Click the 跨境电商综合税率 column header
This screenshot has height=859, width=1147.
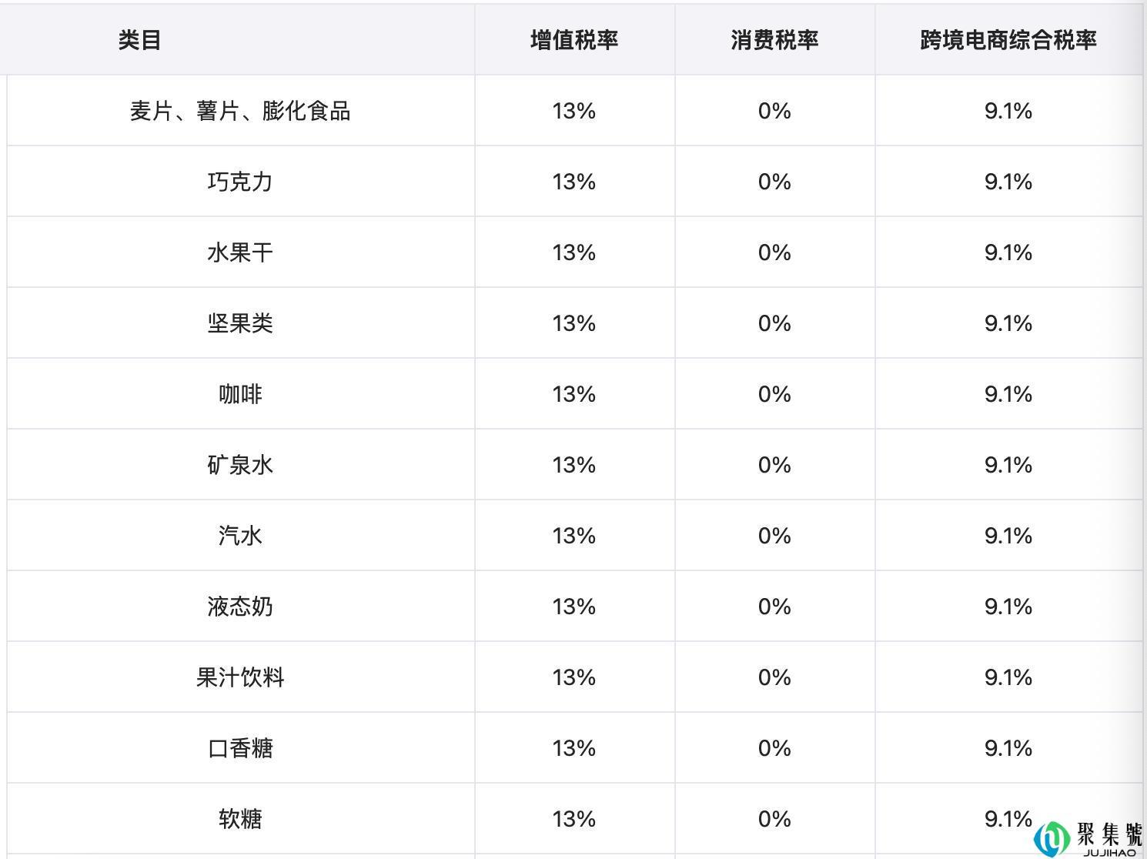click(1008, 40)
